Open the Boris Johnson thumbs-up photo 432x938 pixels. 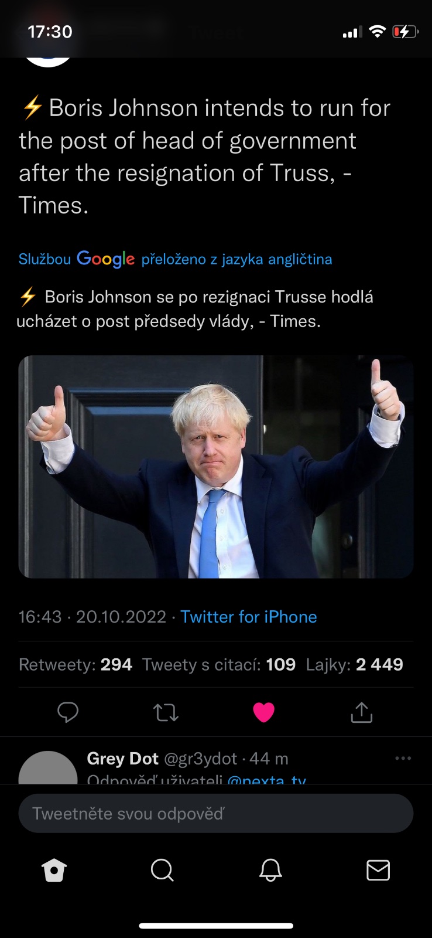(x=216, y=467)
